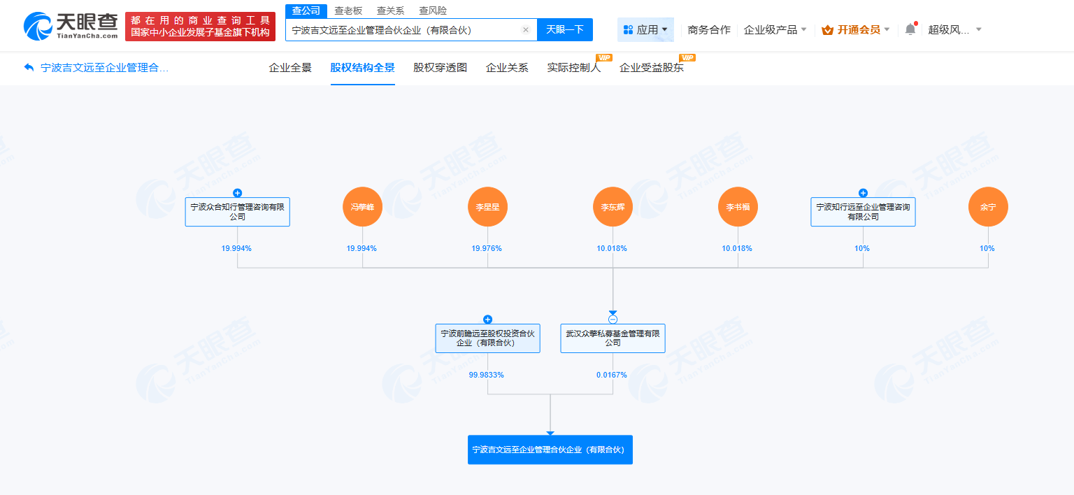
Task: Click the 李书福 shareholder avatar
Action: pyautogui.click(x=738, y=206)
